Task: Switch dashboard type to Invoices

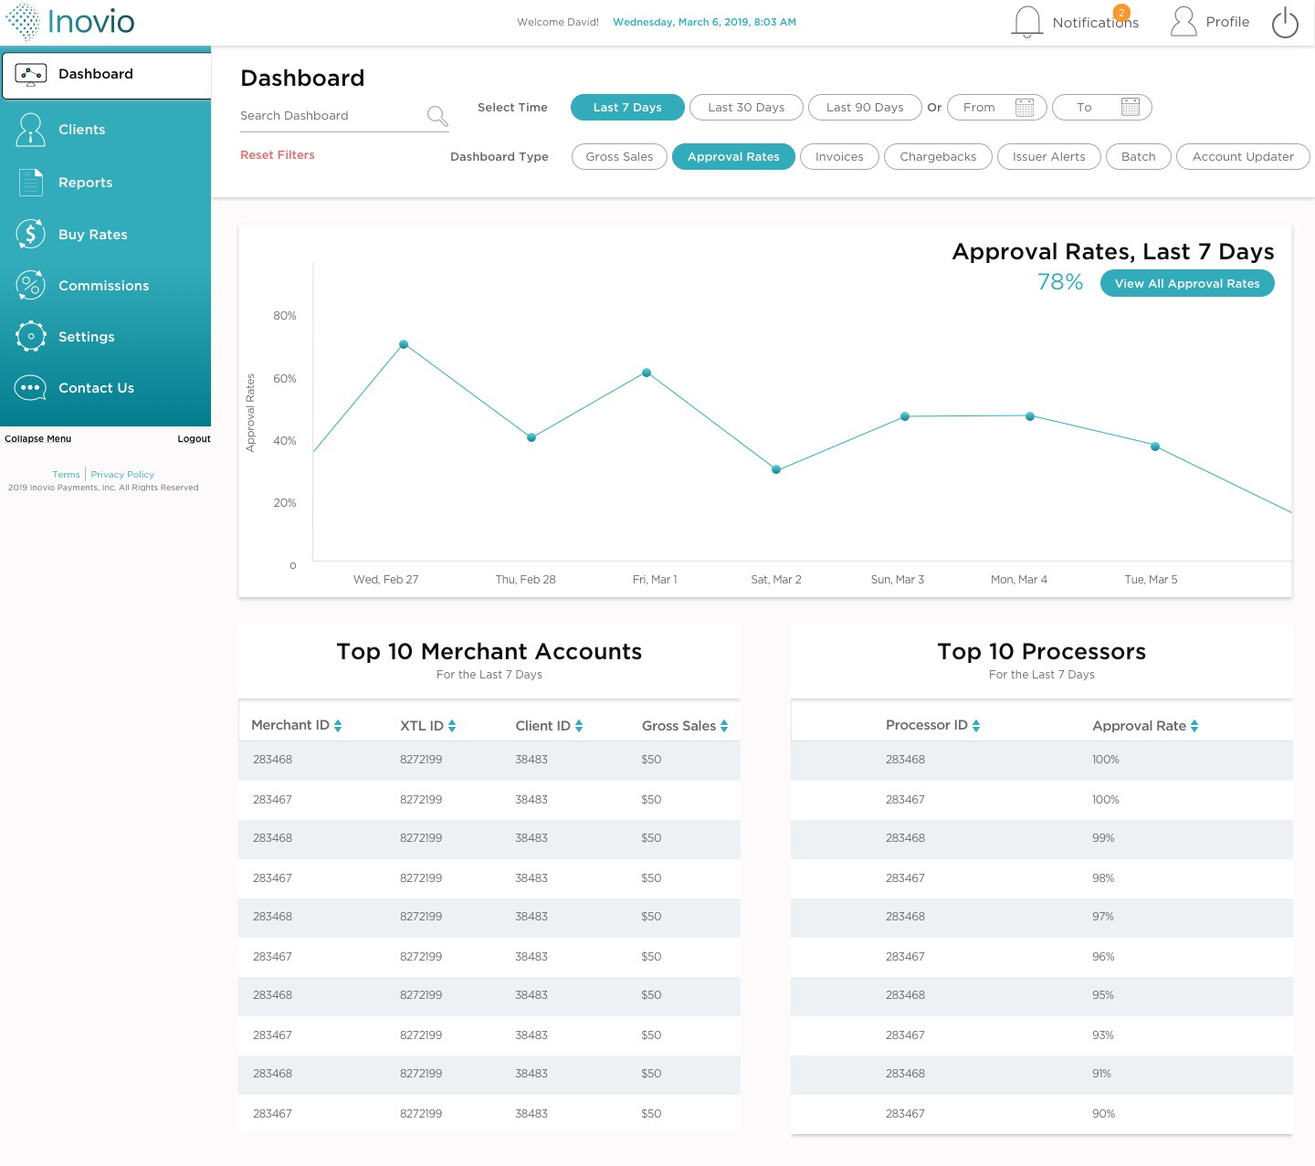Action: tap(839, 157)
